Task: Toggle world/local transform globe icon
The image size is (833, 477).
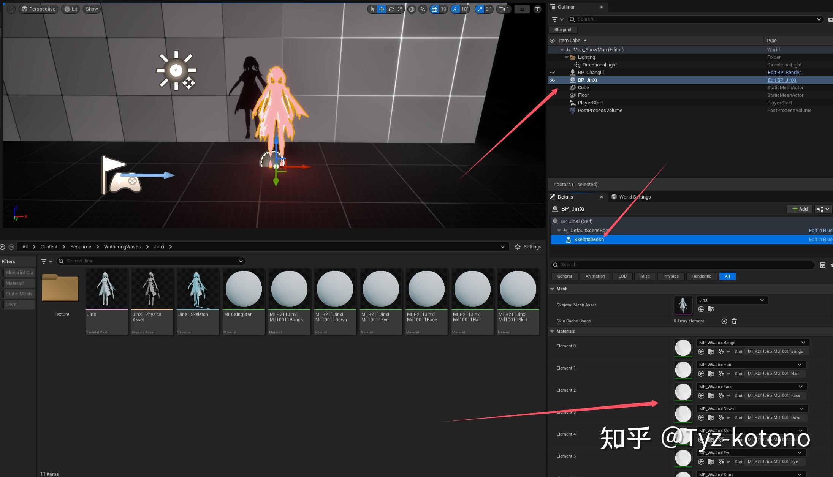Action: [x=412, y=9]
